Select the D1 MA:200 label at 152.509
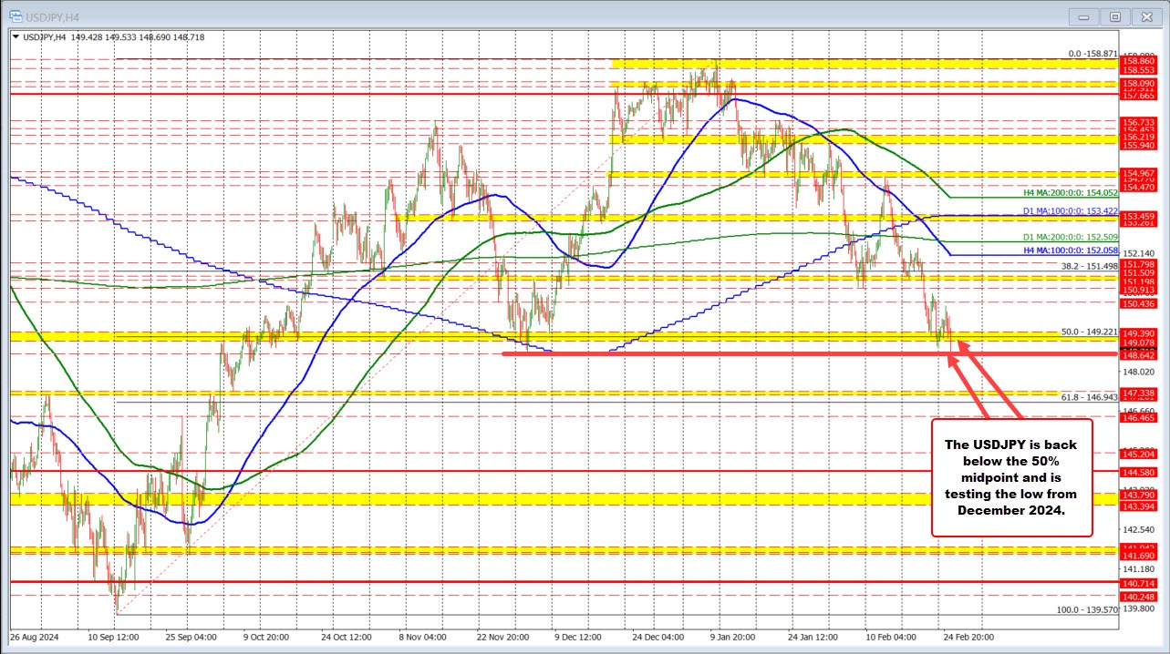This screenshot has width=1170, height=654. 1070,237
